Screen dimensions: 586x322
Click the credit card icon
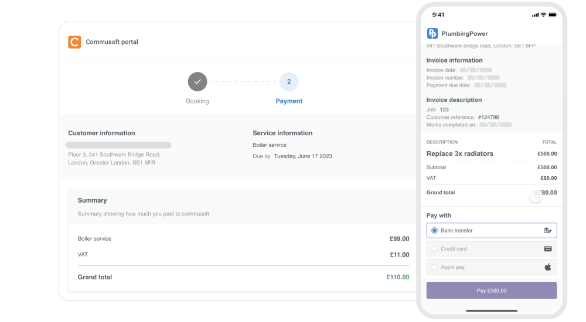pyautogui.click(x=547, y=249)
